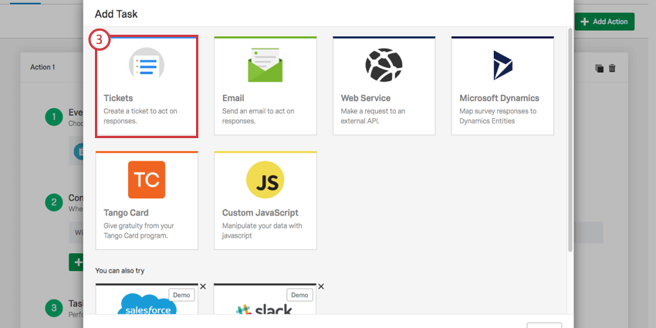Screen dimensions: 656x328
Task: Click the orange TC logo icon
Action: (147, 180)
